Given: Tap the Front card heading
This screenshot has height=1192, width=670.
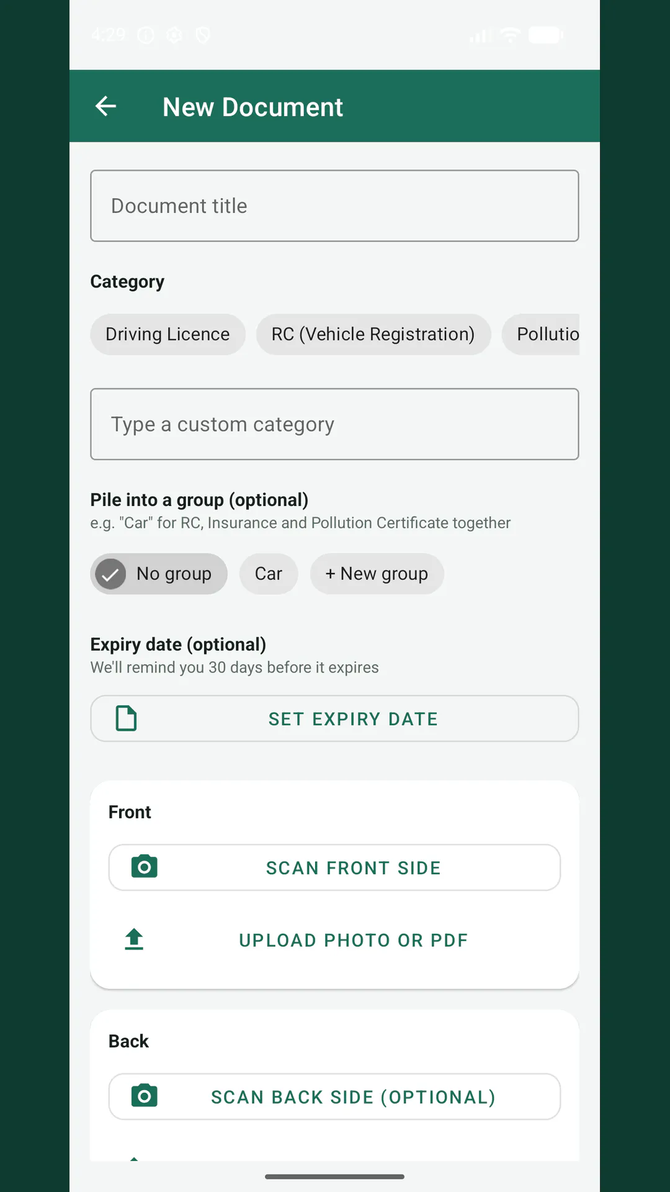Looking at the screenshot, I should pyautogui.click(x=130, y=812).
